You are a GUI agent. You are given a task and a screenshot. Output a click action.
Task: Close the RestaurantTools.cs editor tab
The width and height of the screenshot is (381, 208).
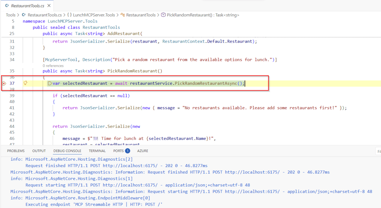coord(49,6)
